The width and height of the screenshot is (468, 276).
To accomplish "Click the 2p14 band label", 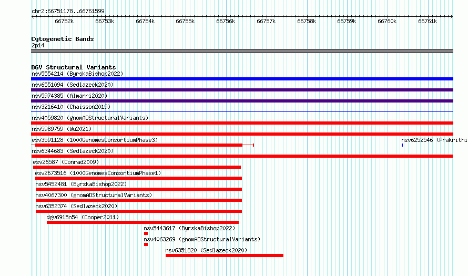I will pos(38,46).
